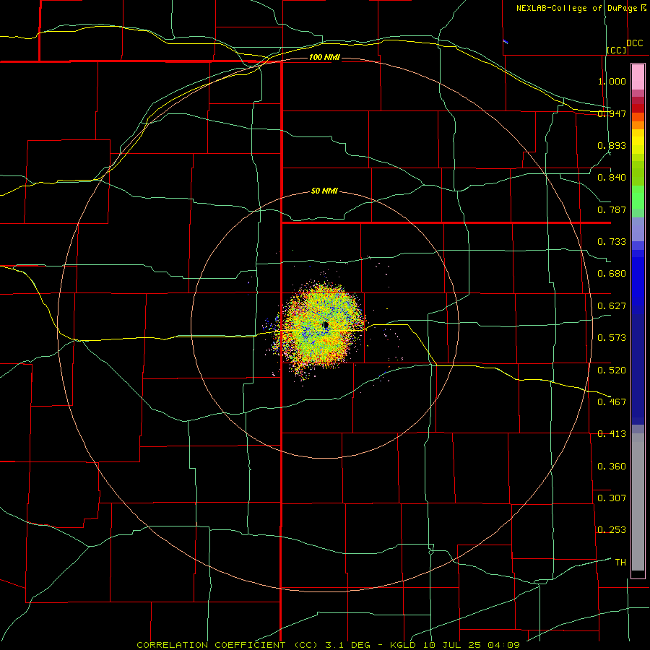This screenshot has height=650, width=650.
Task: Pick the bright green segment of the color scale
Action: point(638,197)
